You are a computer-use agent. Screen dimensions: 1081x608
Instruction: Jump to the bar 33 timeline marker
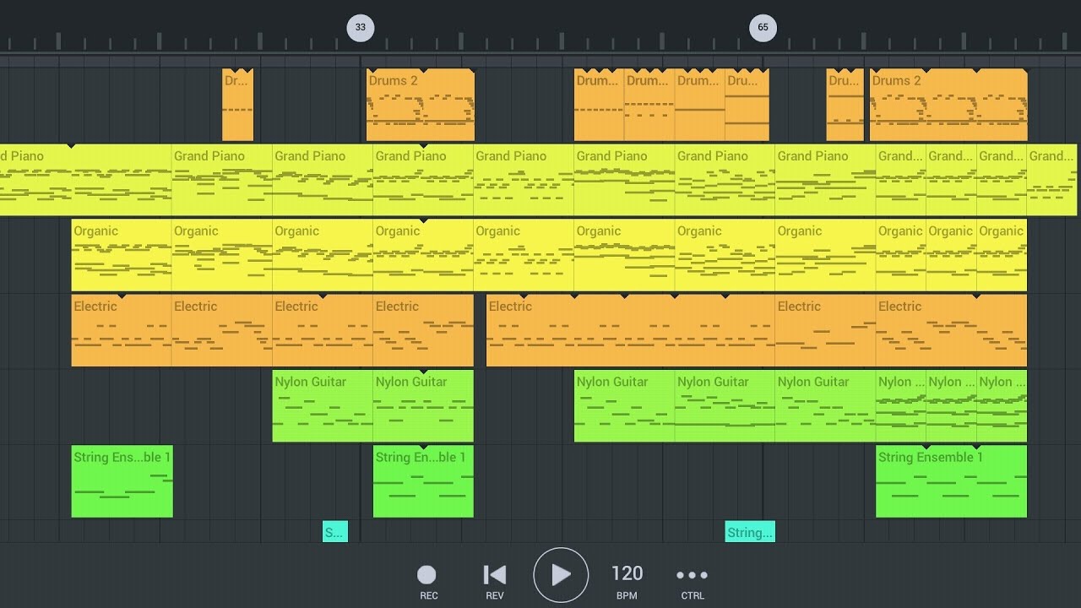[360, 27]
